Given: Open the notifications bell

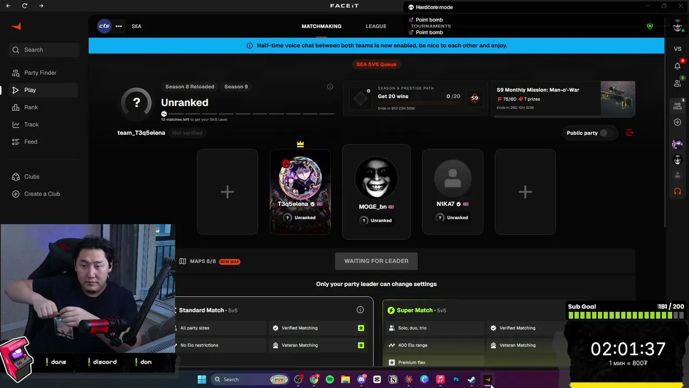Looking at the screenshot, I should [x=677, y=66].
